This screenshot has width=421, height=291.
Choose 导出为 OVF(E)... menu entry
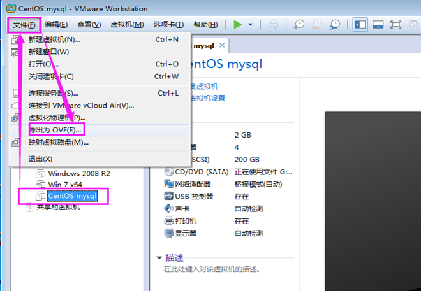100,130
